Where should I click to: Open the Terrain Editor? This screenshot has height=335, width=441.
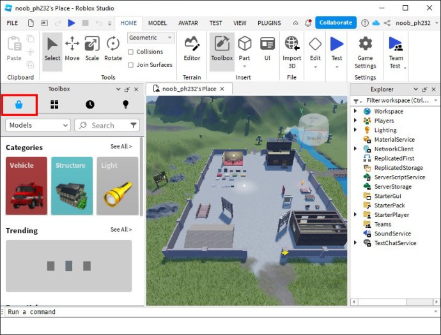pyautogui.click(x=192, y=48)
